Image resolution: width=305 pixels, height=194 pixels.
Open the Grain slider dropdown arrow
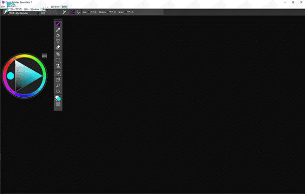pos(133,12)
